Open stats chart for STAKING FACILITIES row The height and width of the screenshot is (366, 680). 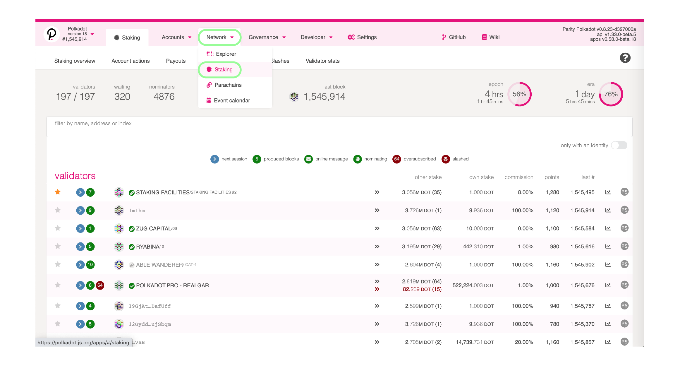[608, 192]
